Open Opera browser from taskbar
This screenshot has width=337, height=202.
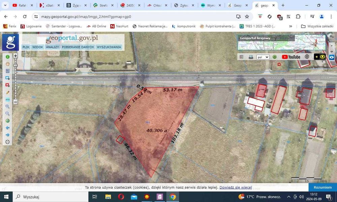pyautogui.click(x=121, y=197)
